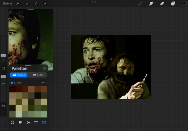Tap the three dots at top center

[x=94, y=2]
